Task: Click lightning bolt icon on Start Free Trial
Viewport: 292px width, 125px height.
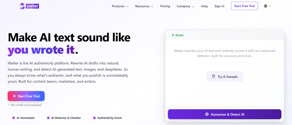Action: point(14,96)
